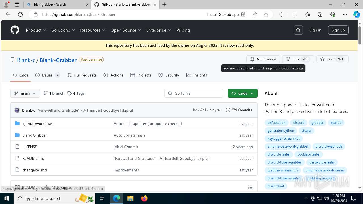The image size is (363, 204).
Task: Expand the Solutions menu
Action: coord(63,30)
